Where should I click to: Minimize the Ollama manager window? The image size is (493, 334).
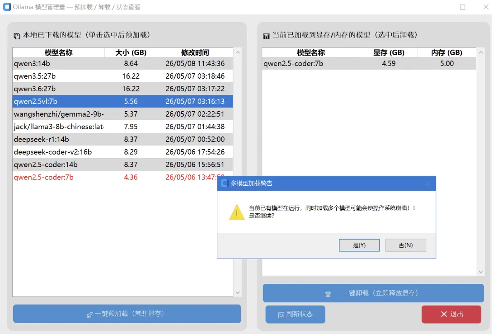440,7
